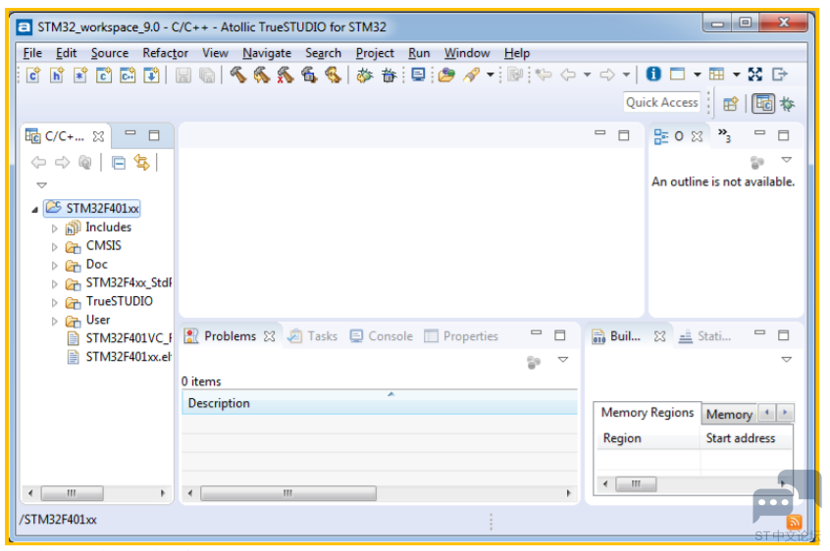This screenshot has width=830, height=551.
Task: Click the hammer icon with red X
Action: (285, 75)
